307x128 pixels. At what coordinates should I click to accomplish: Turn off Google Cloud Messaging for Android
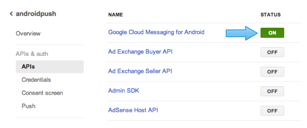point(272,33)
